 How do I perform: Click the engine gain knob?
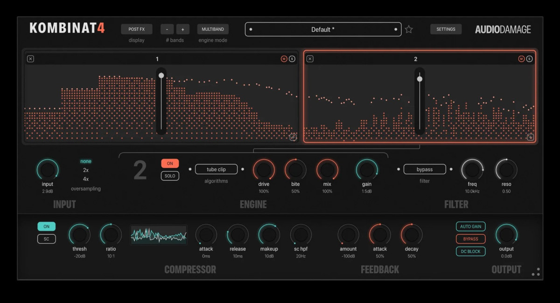click(367, 170)
